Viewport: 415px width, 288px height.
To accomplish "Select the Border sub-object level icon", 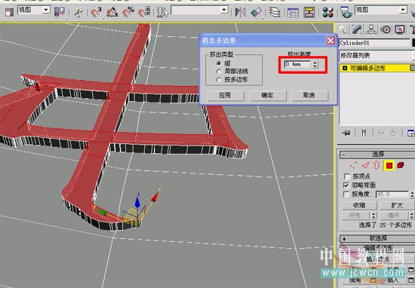I will pyautogui.click(x=377, y=166).
